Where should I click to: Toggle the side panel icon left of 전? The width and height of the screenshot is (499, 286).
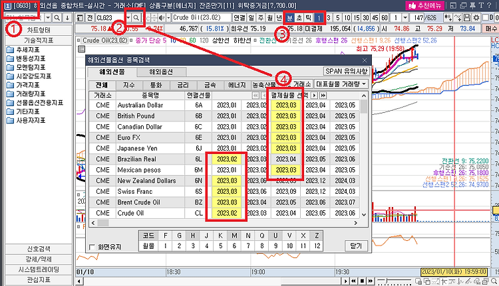click(81, 18)
